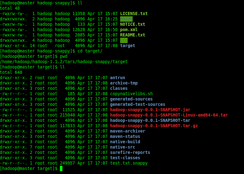Click the copynativelibs.sh script name
Image resolution: width=244 pixels, height=174 pixels.
click(131, 94)
